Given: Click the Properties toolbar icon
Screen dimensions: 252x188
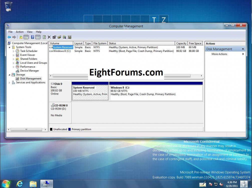Looking at the screenshot, I should 54,37.
